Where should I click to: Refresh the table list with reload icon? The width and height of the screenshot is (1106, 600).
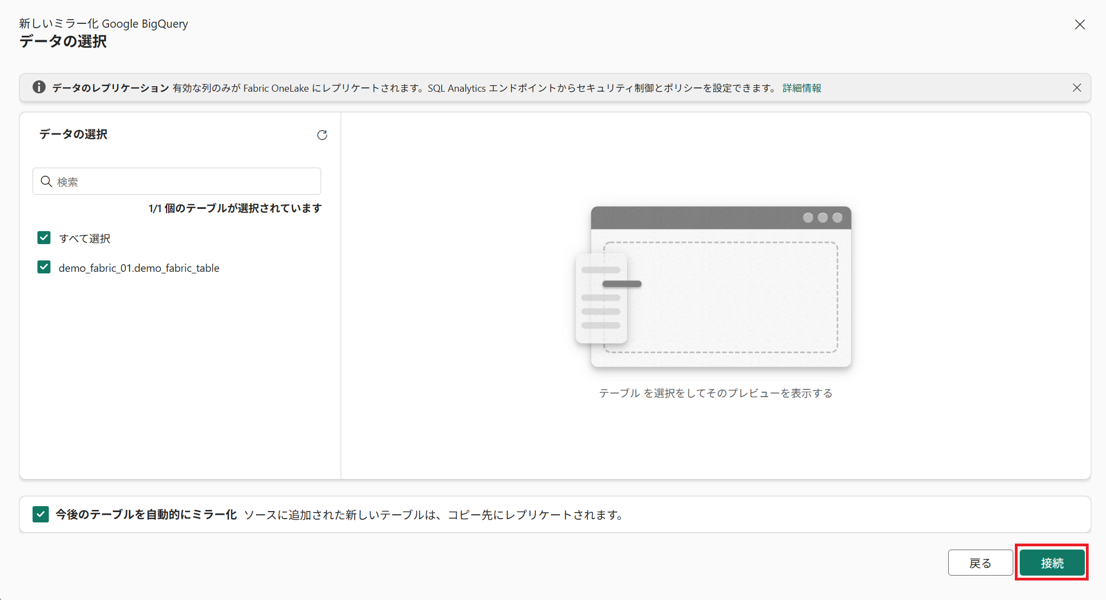pos(322,135)
